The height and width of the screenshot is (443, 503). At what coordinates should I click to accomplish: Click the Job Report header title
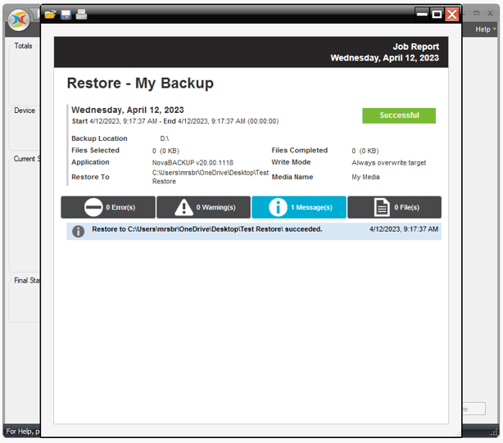coord(415,47)
